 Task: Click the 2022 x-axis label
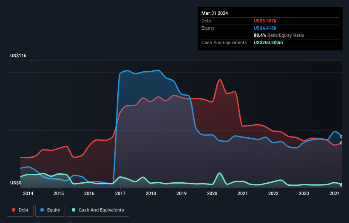tap(273, 193)
